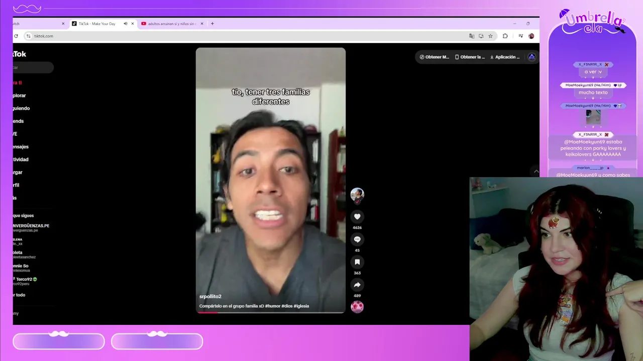643x361 pixels.
Task: Close the Twitch tab
Action: (x=63, y=24)
